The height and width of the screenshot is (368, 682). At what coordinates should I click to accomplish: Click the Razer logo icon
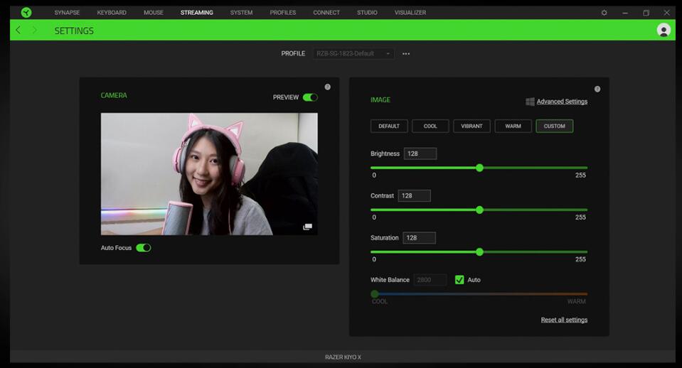click(x=26, y=12)
